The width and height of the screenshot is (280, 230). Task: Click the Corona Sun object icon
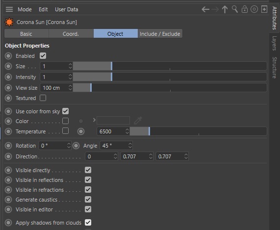pos(9,22)
